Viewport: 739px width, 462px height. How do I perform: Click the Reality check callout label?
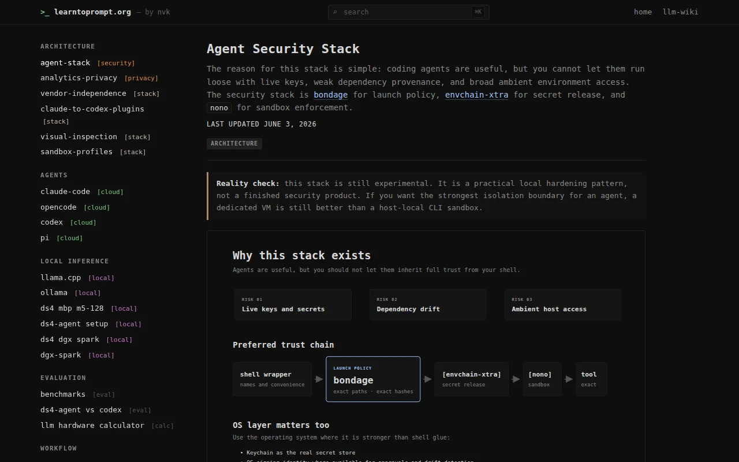click(x=248, y=183)
